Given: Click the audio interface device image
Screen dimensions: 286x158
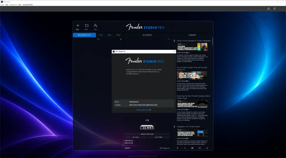Looking at the screenshot, I should (147, 127).
